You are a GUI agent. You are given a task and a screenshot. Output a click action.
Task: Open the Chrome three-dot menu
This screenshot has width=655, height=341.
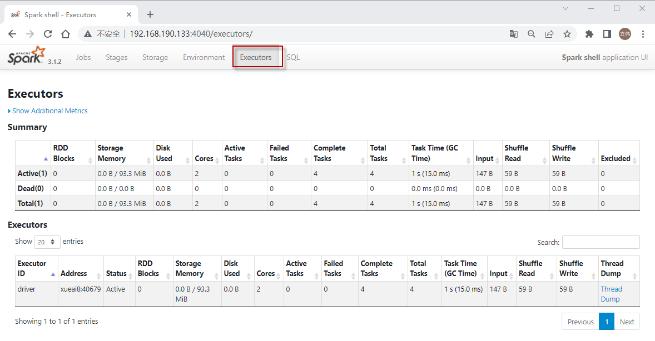pos(643,34)
